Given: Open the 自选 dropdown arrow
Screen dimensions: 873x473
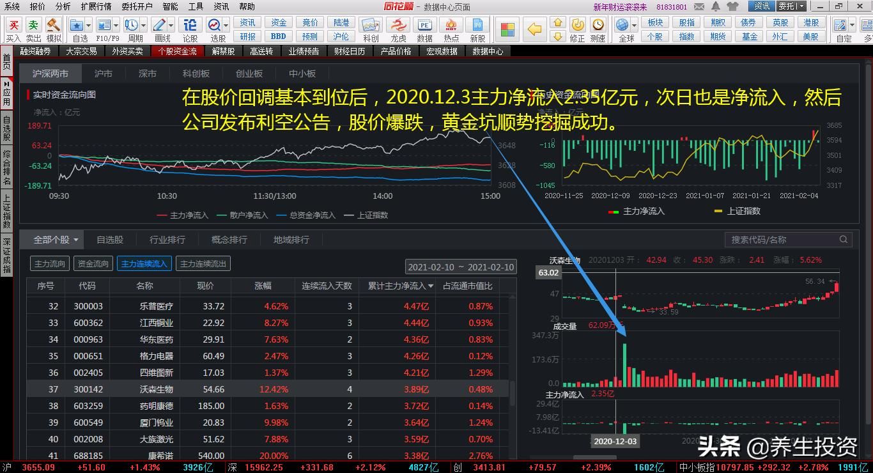Looking at the screenshot, I should click(89, 26).
